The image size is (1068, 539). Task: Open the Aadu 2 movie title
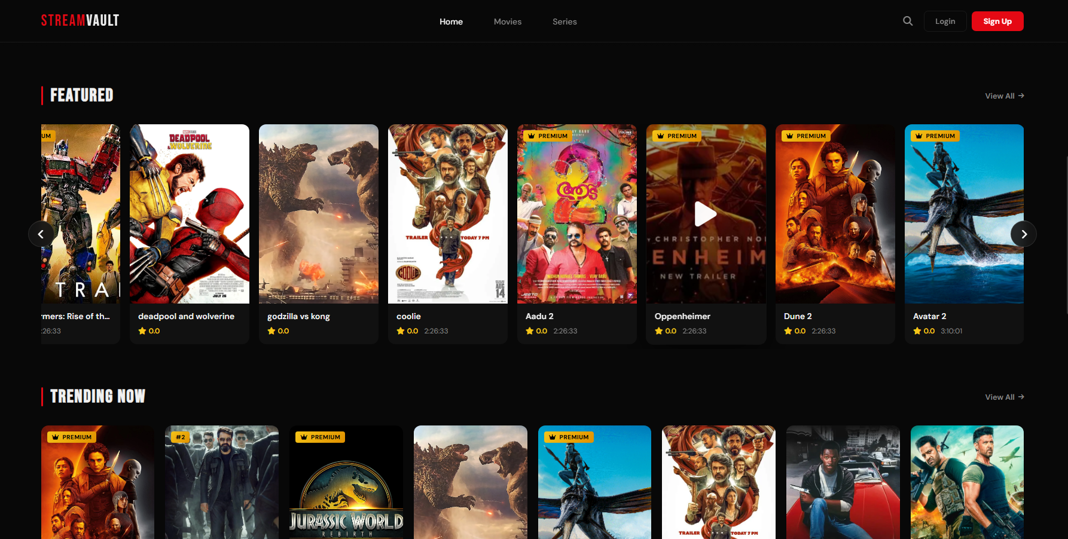click(x=539, y=317)
